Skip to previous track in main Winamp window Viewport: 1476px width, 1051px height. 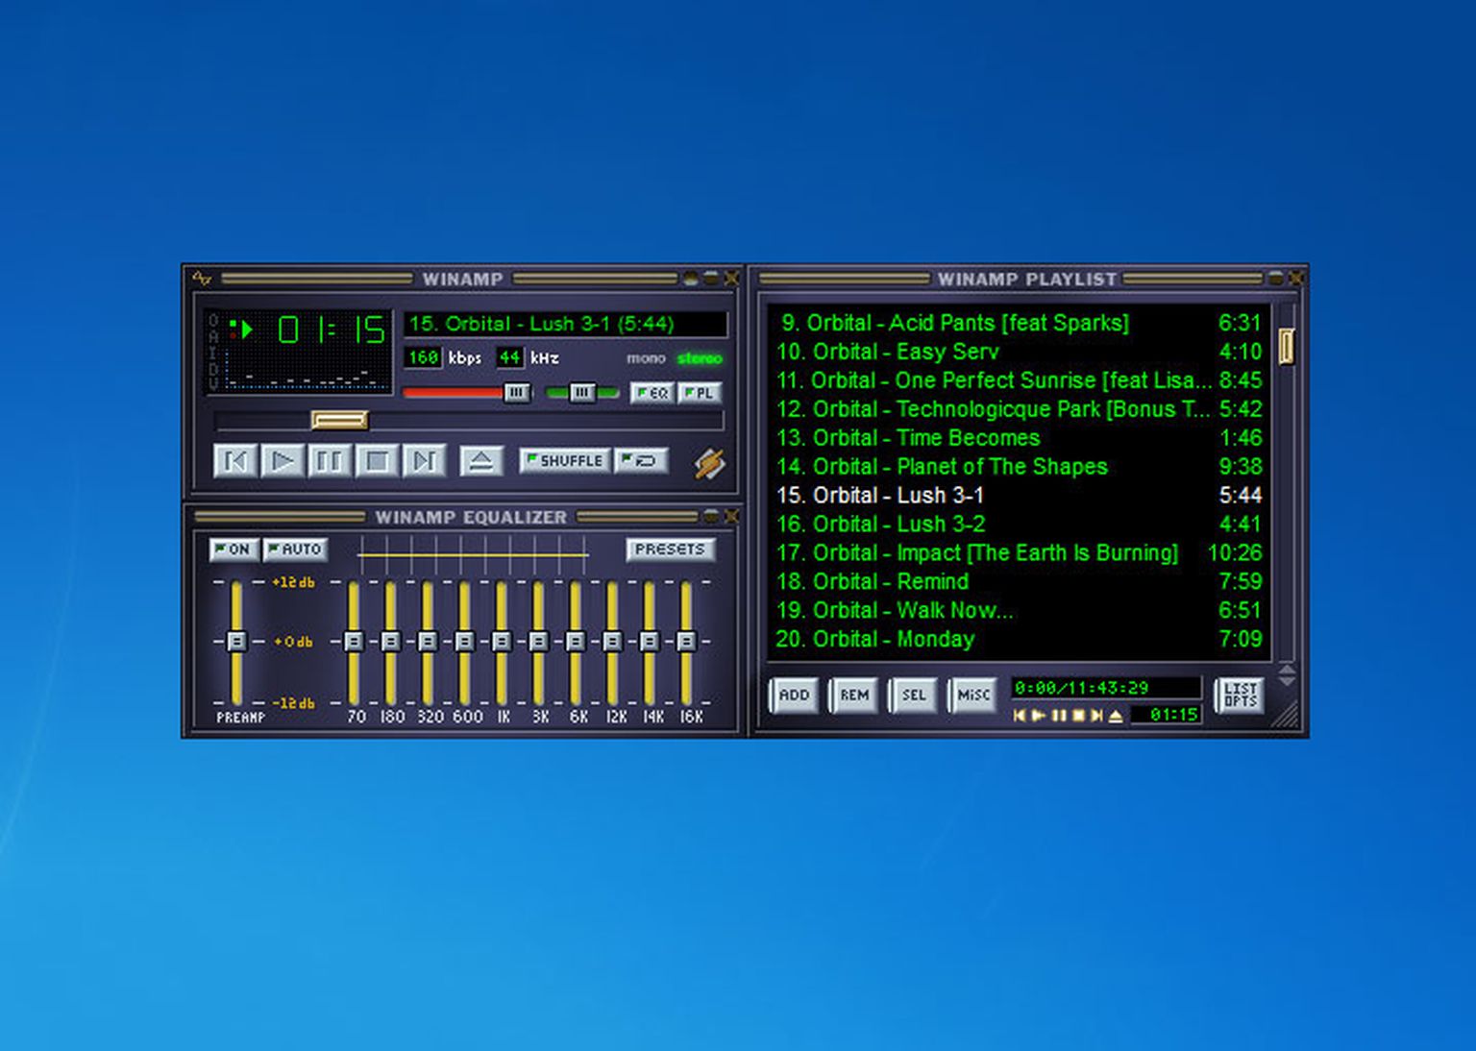[x=235, y=461]
